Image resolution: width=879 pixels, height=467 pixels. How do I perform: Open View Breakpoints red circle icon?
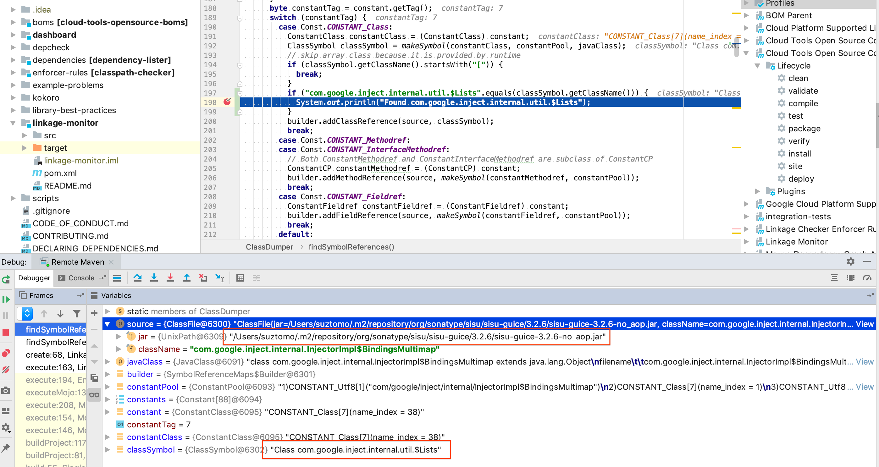6,353
